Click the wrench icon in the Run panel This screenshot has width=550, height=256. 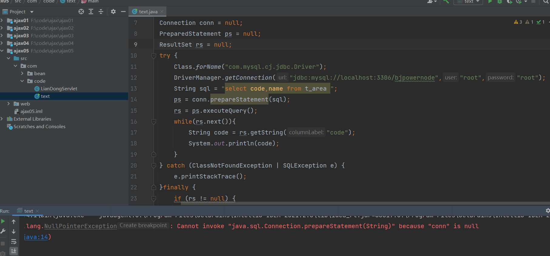coord(3,231)
